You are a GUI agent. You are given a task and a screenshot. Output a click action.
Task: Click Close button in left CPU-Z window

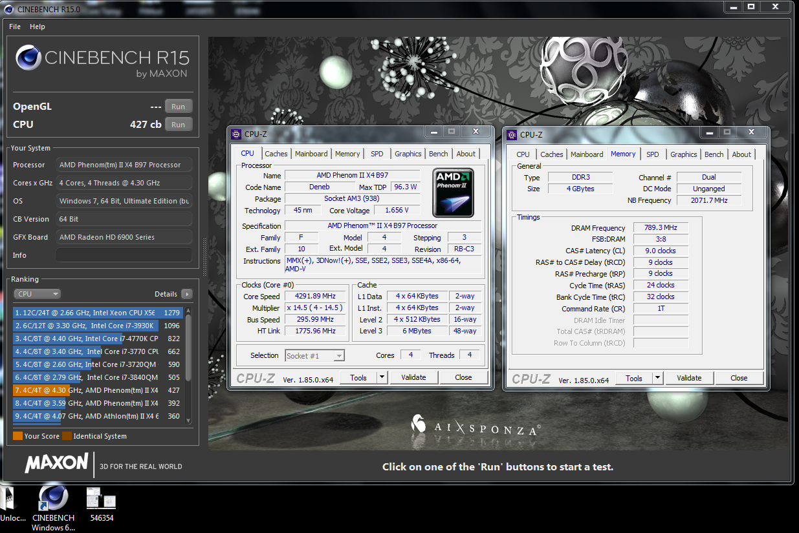[x=463, y=377]
